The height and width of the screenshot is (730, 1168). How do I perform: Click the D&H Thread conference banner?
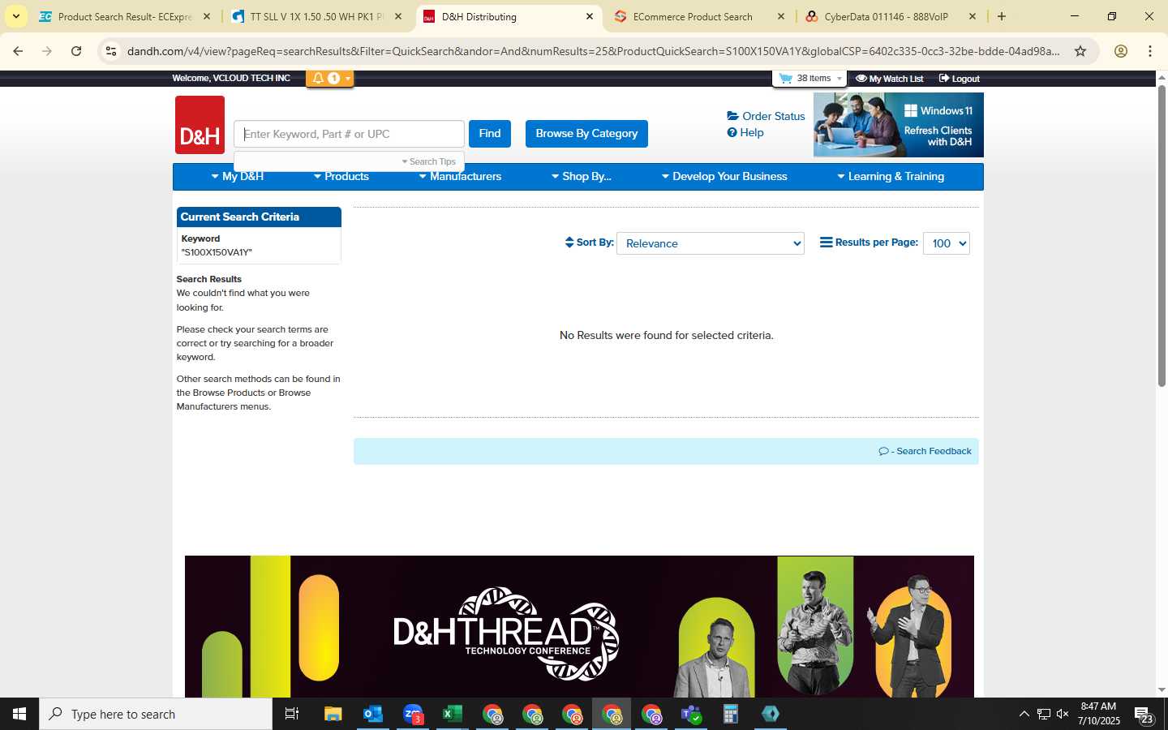tap(579, 626)
